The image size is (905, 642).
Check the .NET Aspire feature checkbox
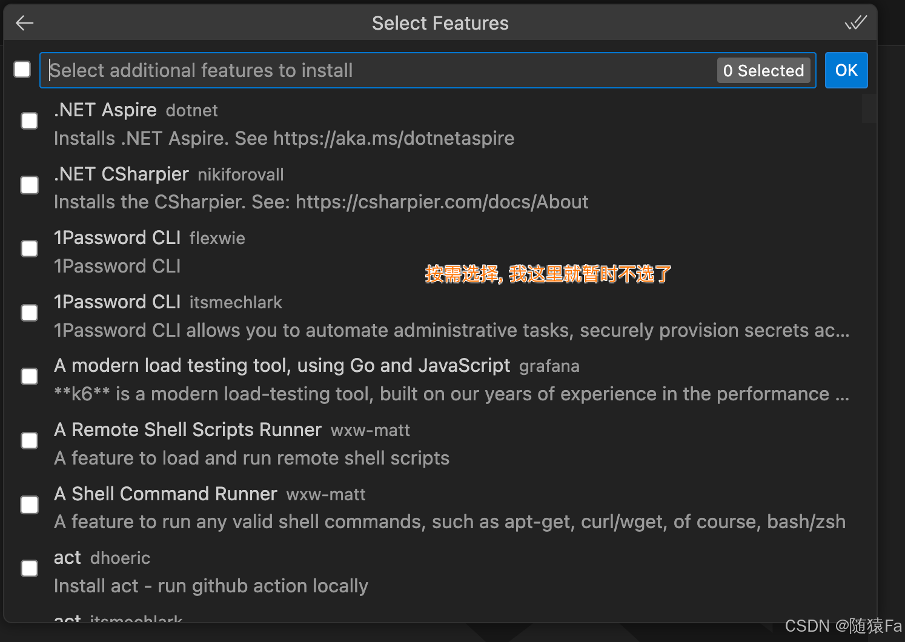coord(30,121)
